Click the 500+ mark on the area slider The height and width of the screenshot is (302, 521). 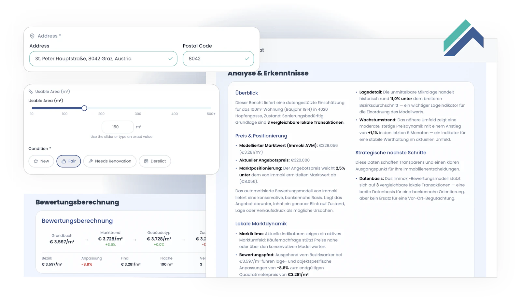[211, 114]
